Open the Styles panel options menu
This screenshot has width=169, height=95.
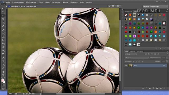(x=167, y=11)
